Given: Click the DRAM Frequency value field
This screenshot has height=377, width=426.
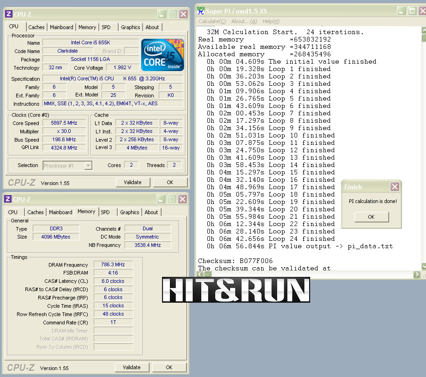Looking at the screenshot, I should (113, 265).
